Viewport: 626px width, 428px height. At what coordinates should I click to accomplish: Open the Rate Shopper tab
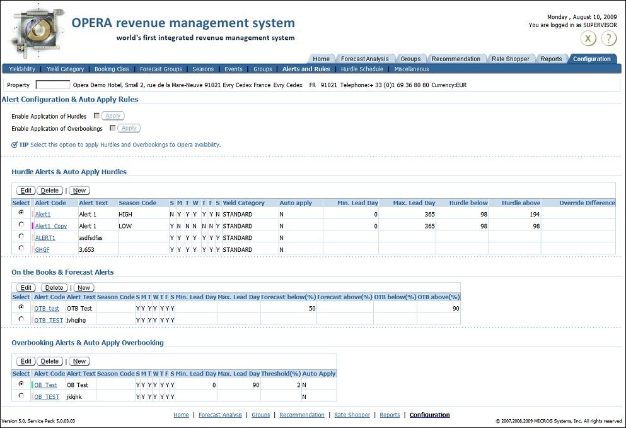[511, 57]
